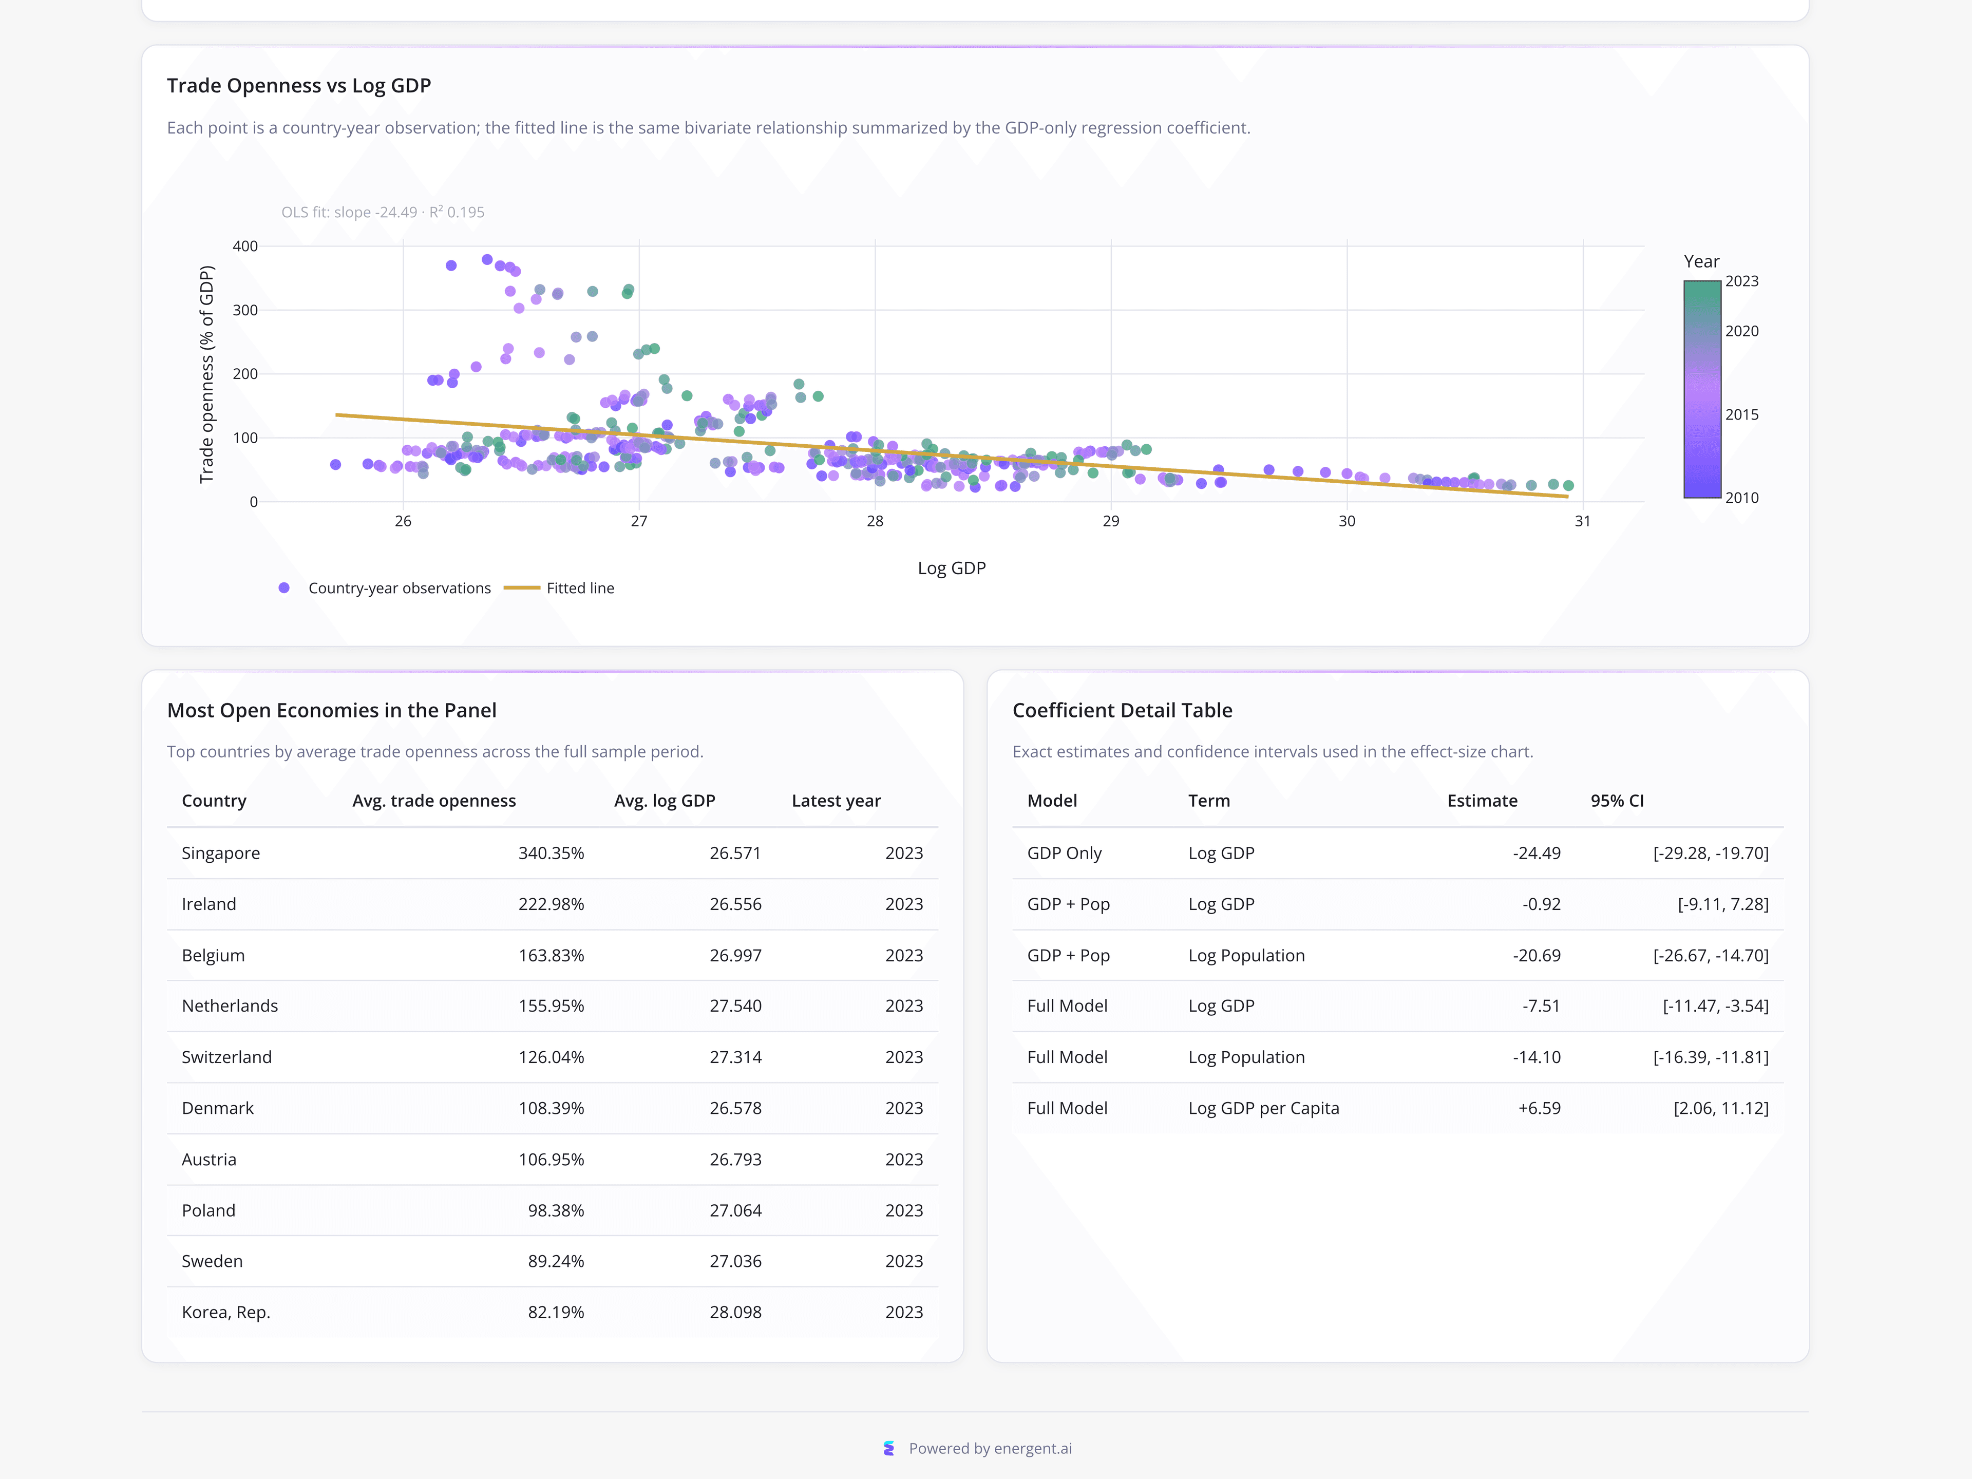Click the -20.69 estimate value
The width and height of the screenshot is (1972, 1479).
pyautogui.click(x=1536, y=956)
